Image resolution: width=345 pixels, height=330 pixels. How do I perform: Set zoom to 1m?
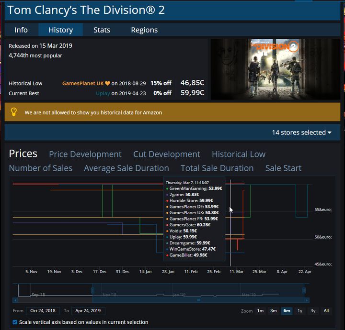(x=260, y=311)
